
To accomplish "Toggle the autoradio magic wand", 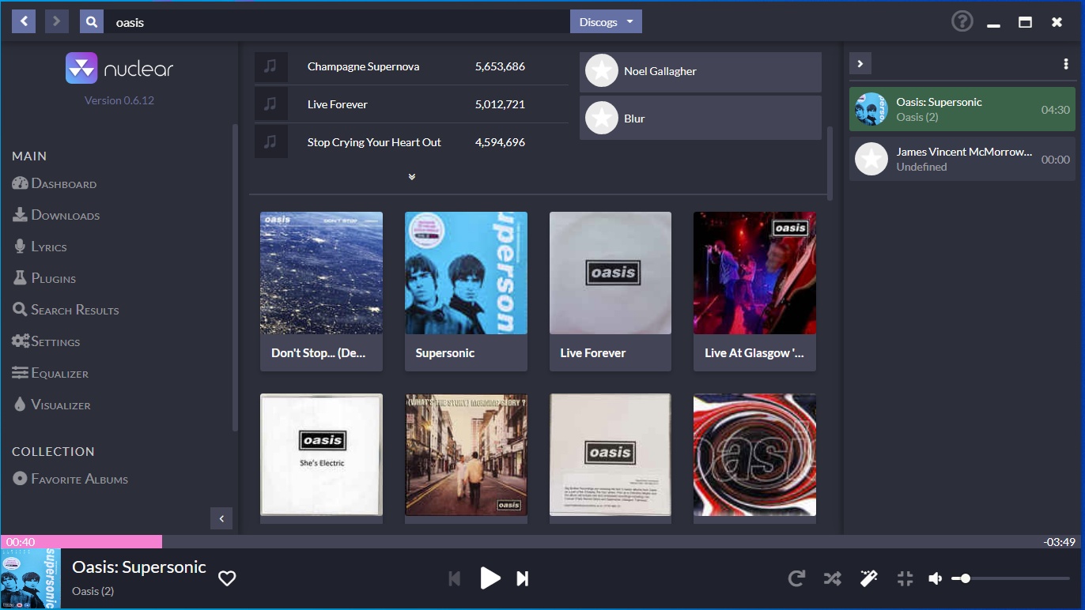I will pos(868,578).
